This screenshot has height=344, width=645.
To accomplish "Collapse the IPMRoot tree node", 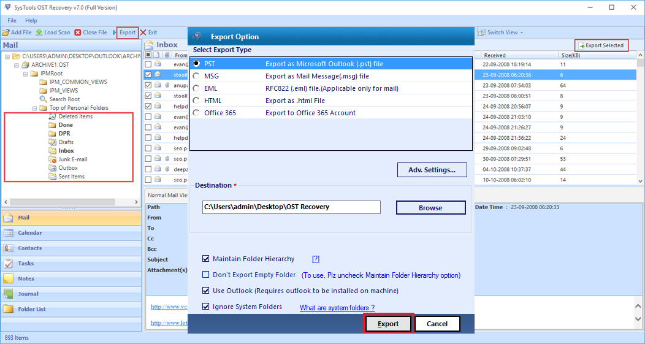I will 26,74.
